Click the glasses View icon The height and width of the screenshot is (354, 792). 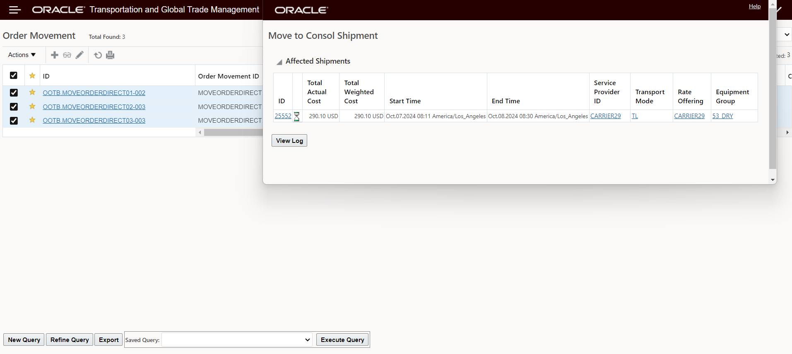[x=67, y=55]
